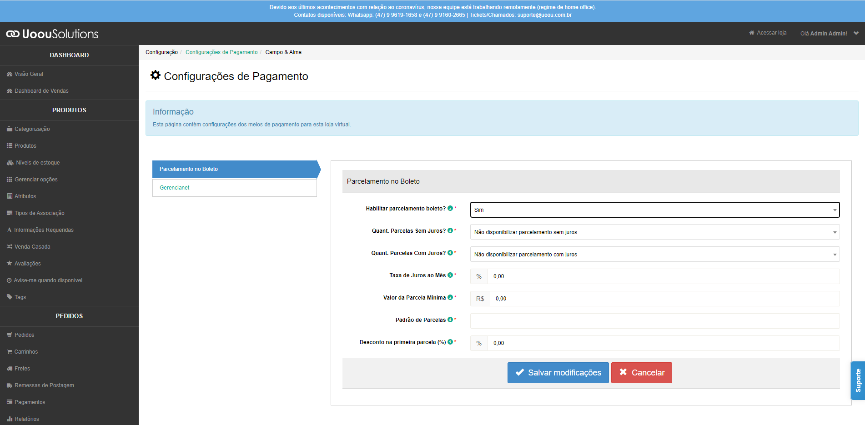
Task: Click the Configuração breadcrumb
Action: (161, 52)
